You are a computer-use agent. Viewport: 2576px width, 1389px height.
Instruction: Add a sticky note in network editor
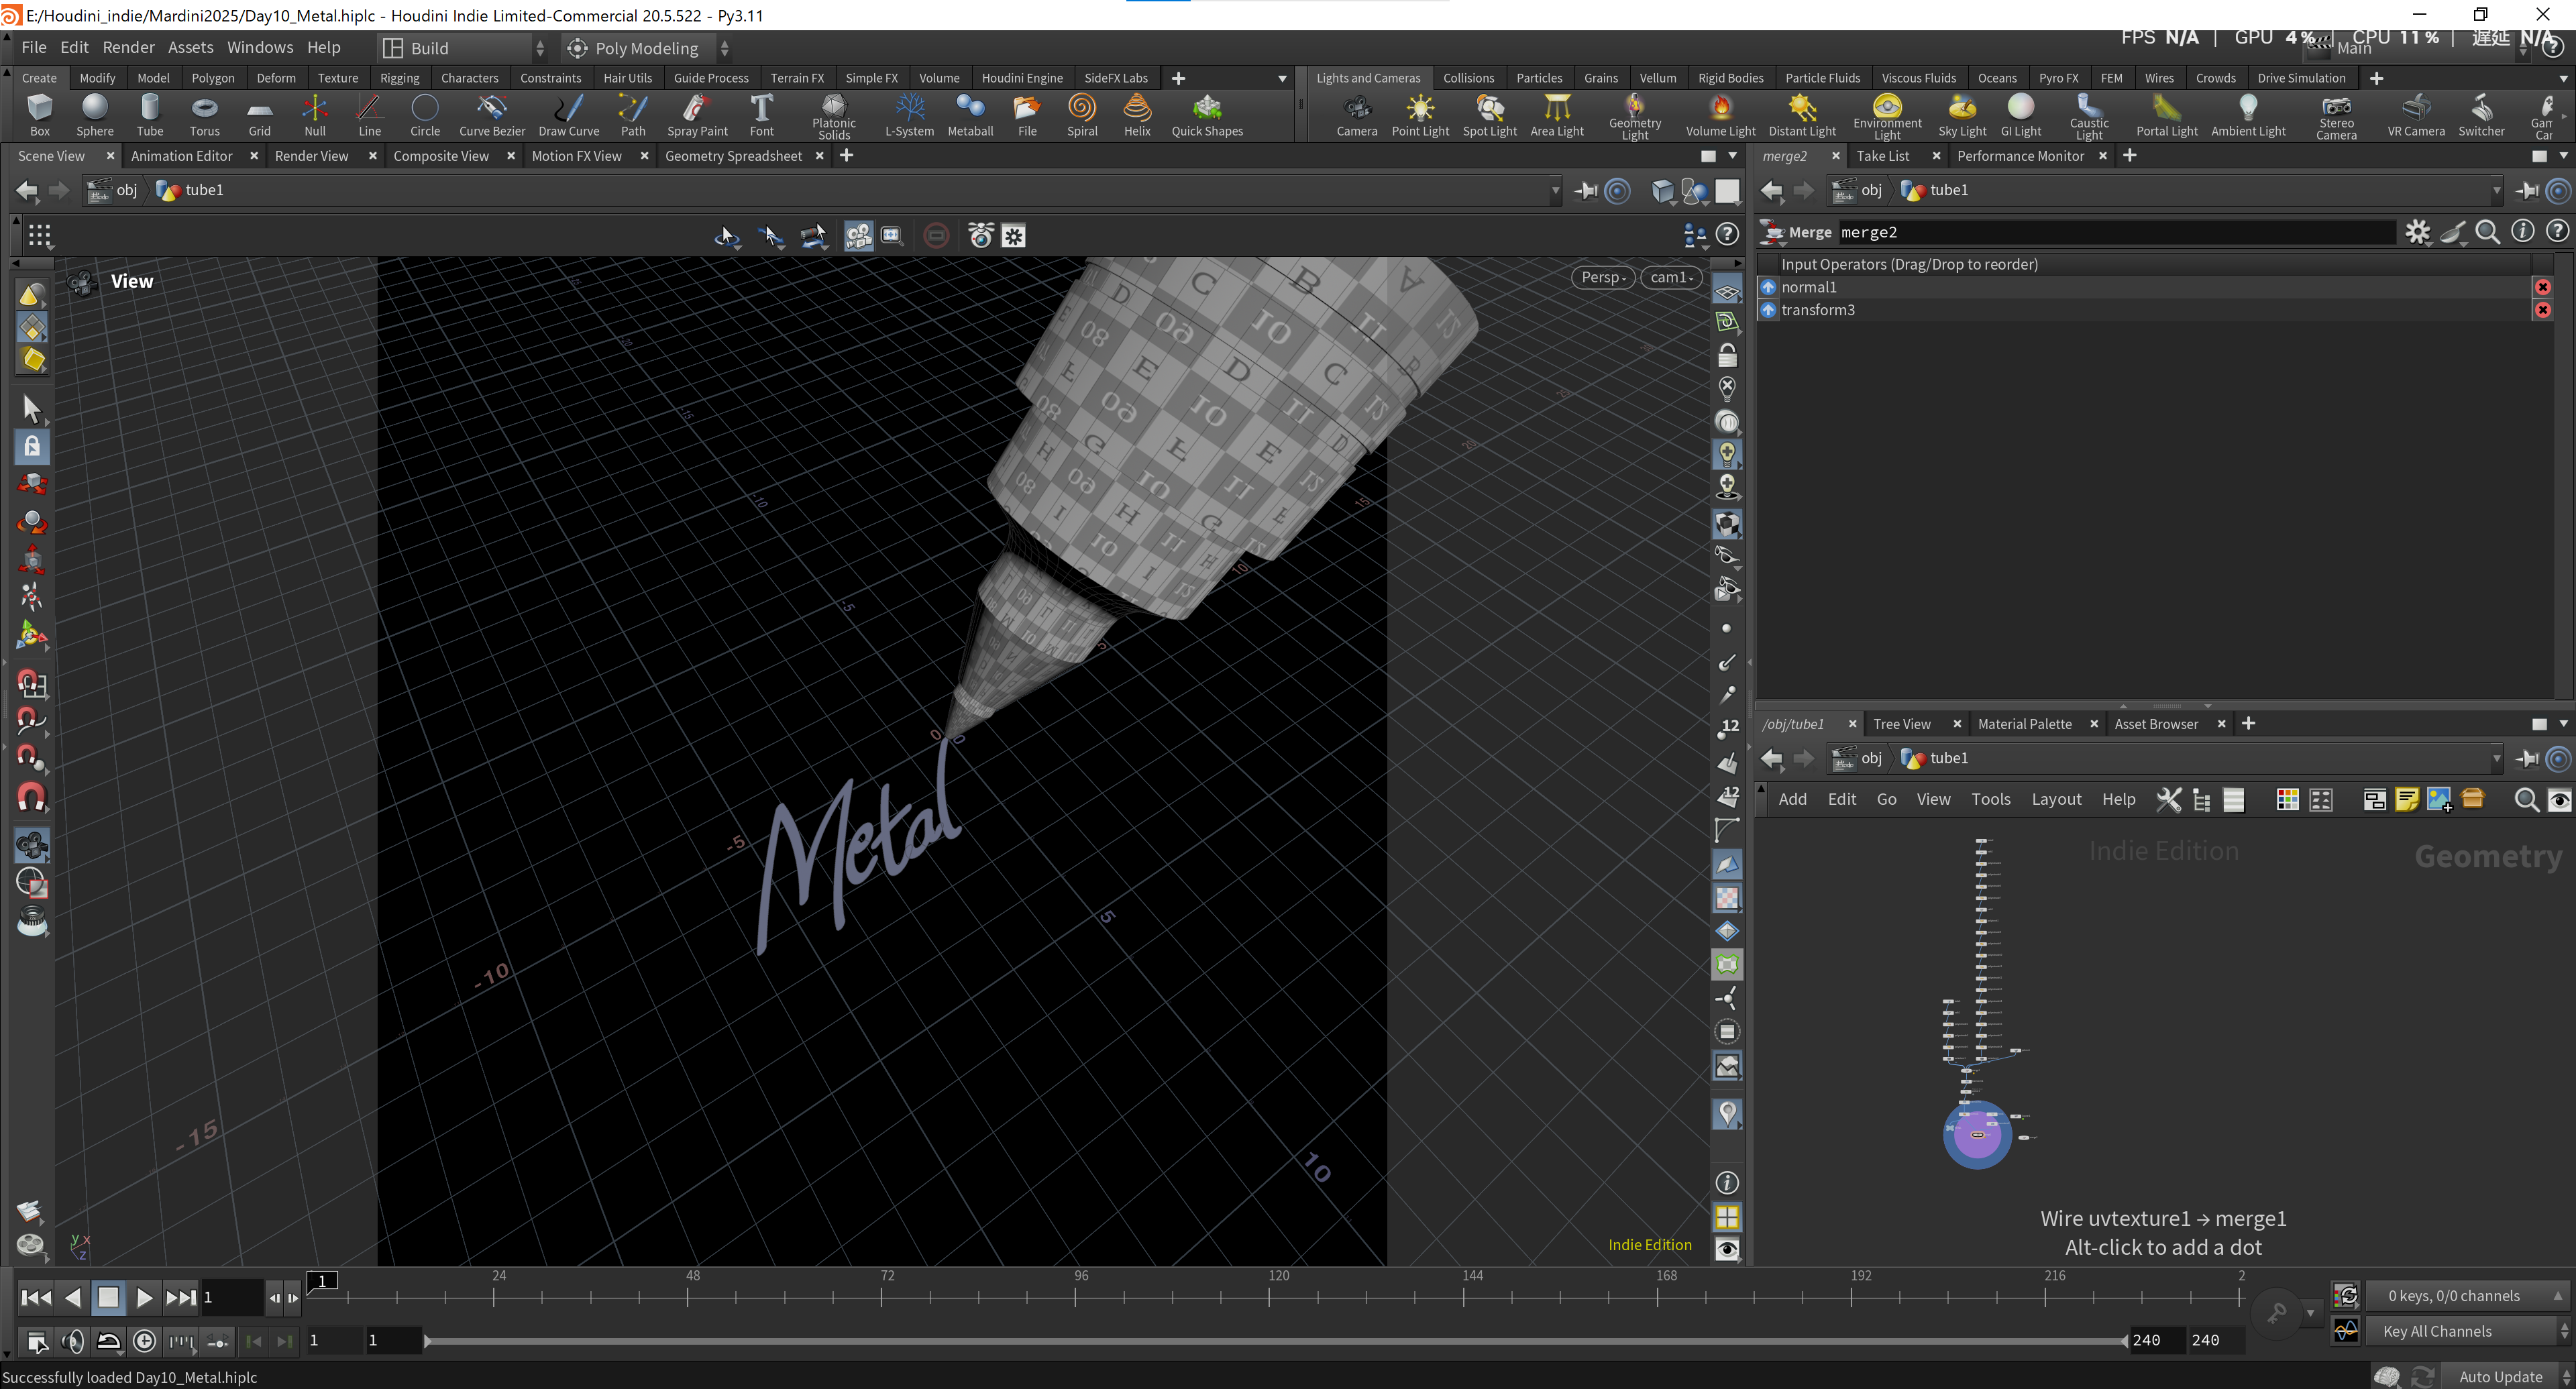[2407, 799]
